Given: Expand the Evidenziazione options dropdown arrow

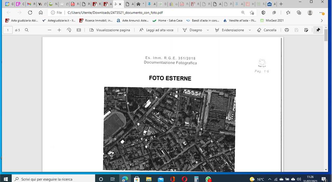Looking at the screenshot, I should click(x=250, y=30).
